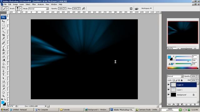Click the Add layer style fx icon
The width and height of the screenshot is (200, 112).
[174, 105]
